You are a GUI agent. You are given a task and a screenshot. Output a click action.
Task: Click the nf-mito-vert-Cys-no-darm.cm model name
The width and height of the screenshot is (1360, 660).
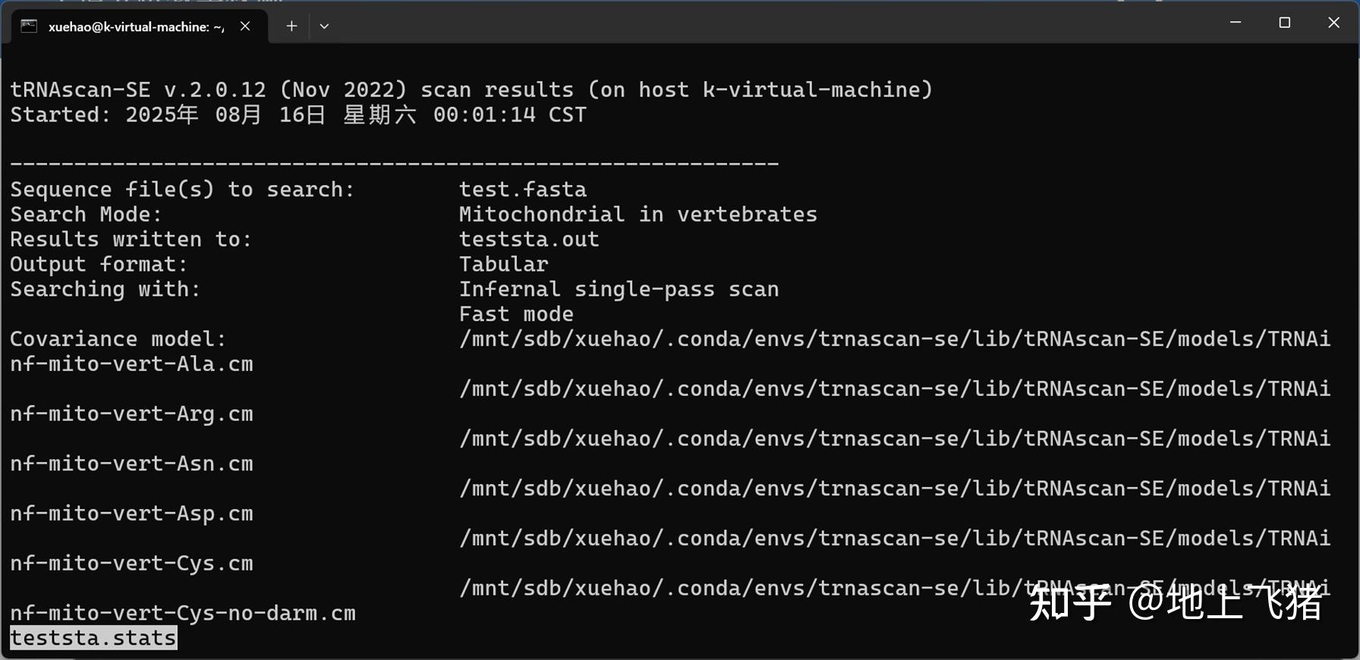[182, 612]
